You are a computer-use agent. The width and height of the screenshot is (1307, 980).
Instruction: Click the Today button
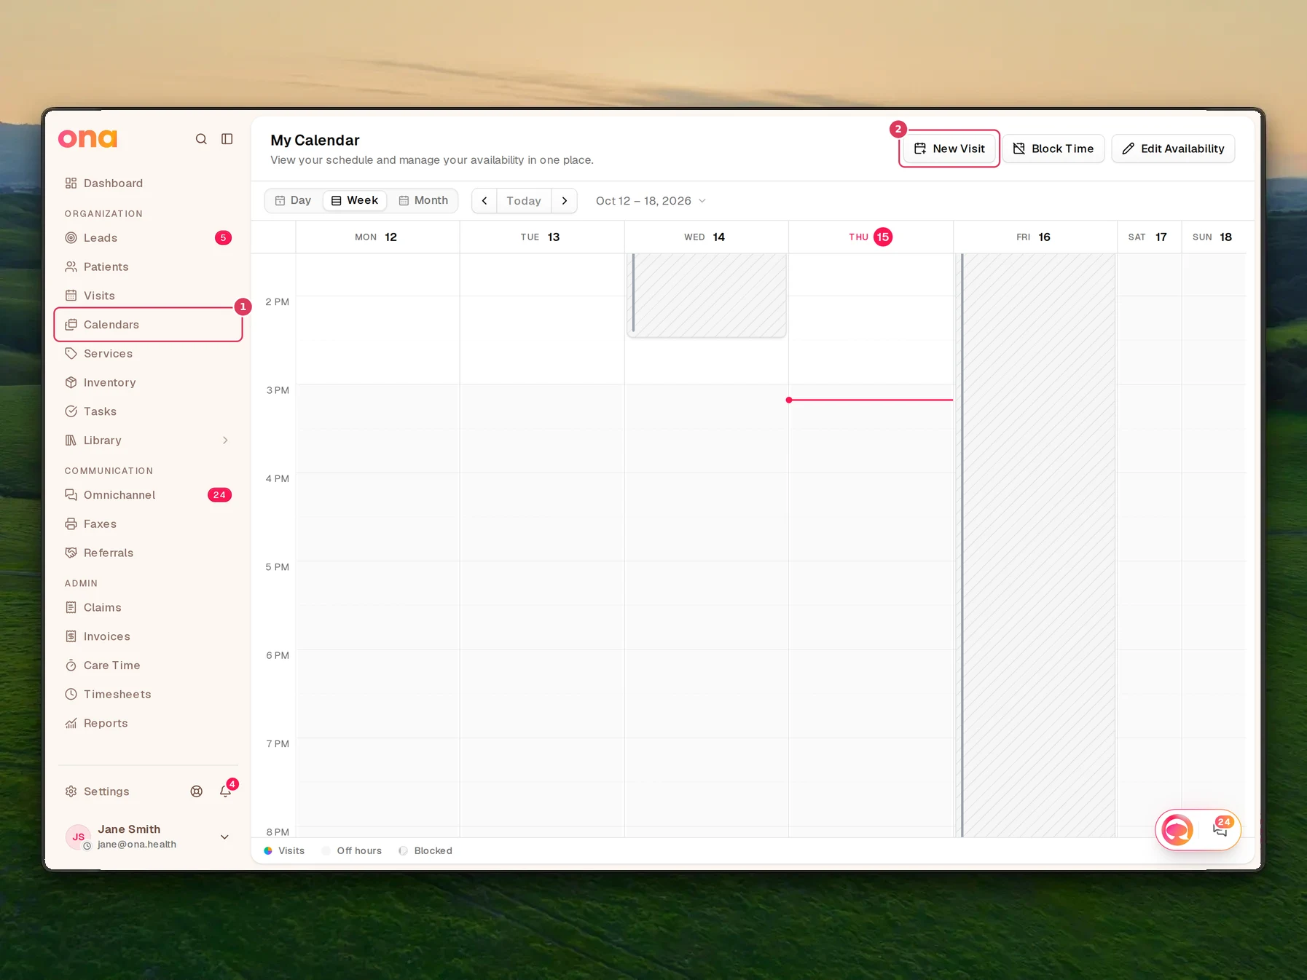click(524, 201)
